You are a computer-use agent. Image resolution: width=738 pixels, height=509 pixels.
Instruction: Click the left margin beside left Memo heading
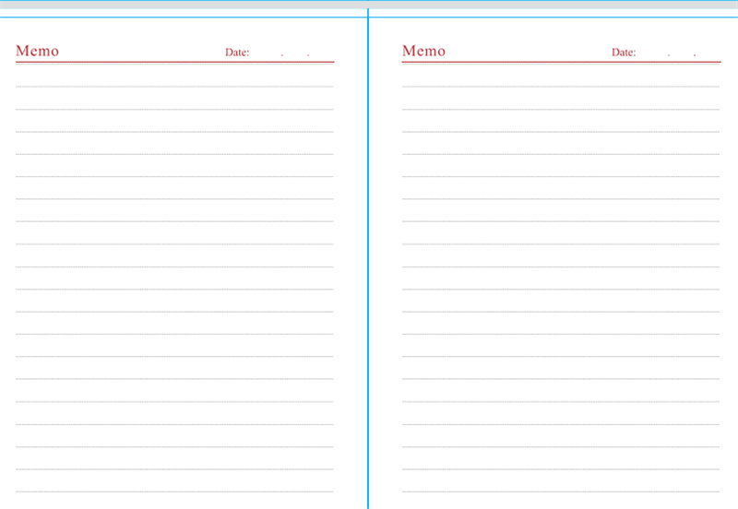coord(7,51)
